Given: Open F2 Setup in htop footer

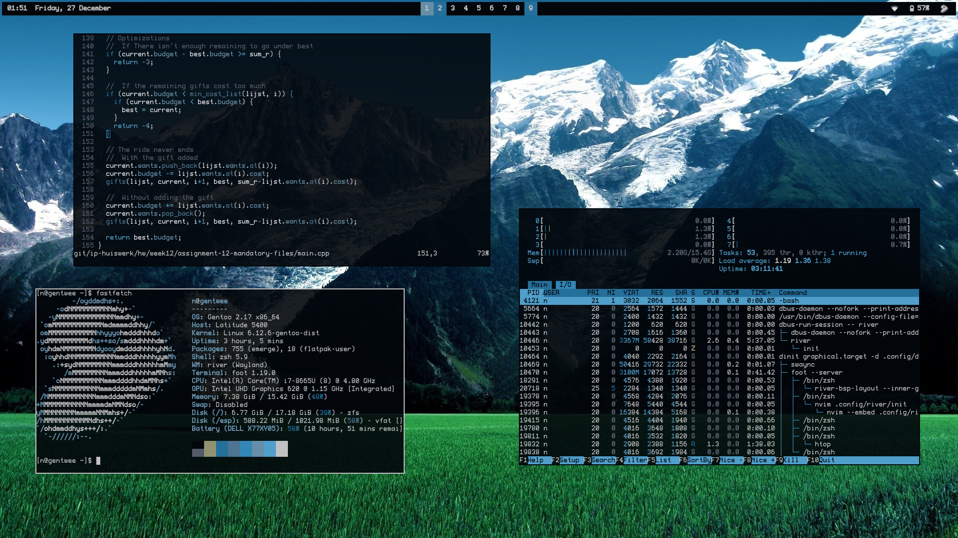Looking at the screenshot, I should 567,460.
